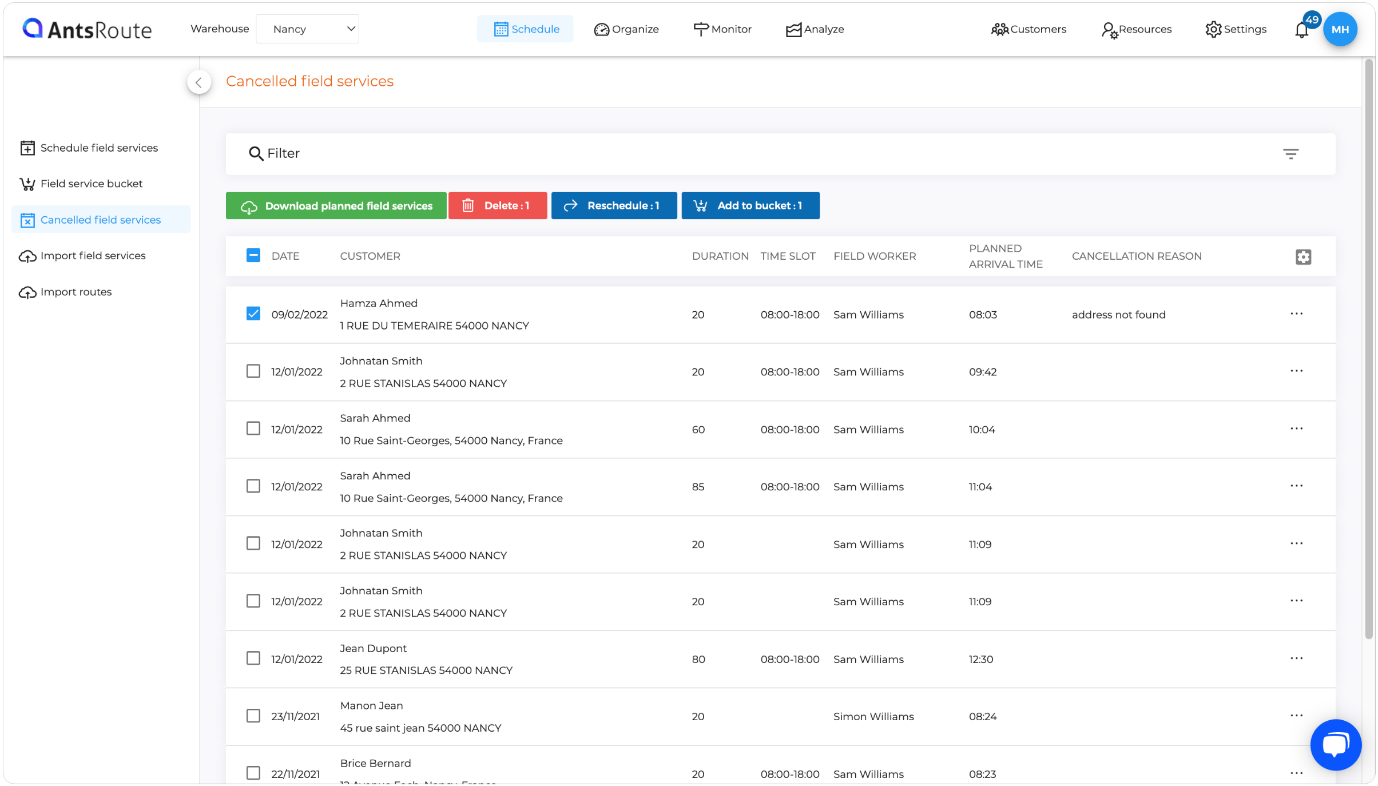
Task: Click Add to bucket : 1
Action: point(750,206)
